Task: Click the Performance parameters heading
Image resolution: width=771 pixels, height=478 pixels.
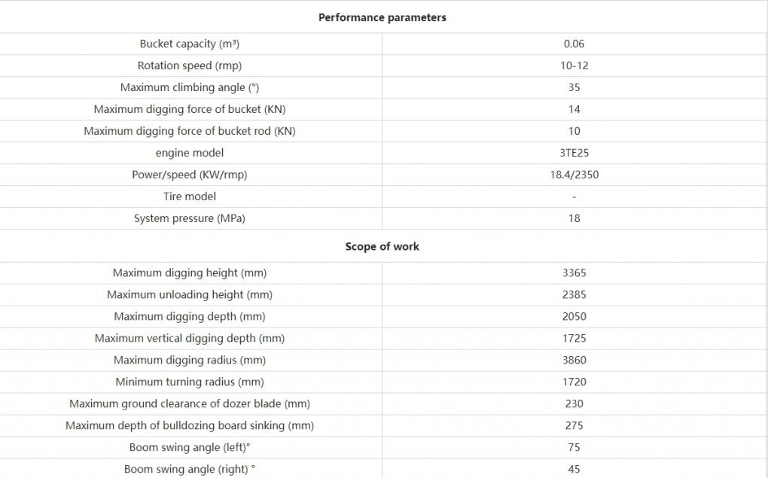Action: pos(382,17)
